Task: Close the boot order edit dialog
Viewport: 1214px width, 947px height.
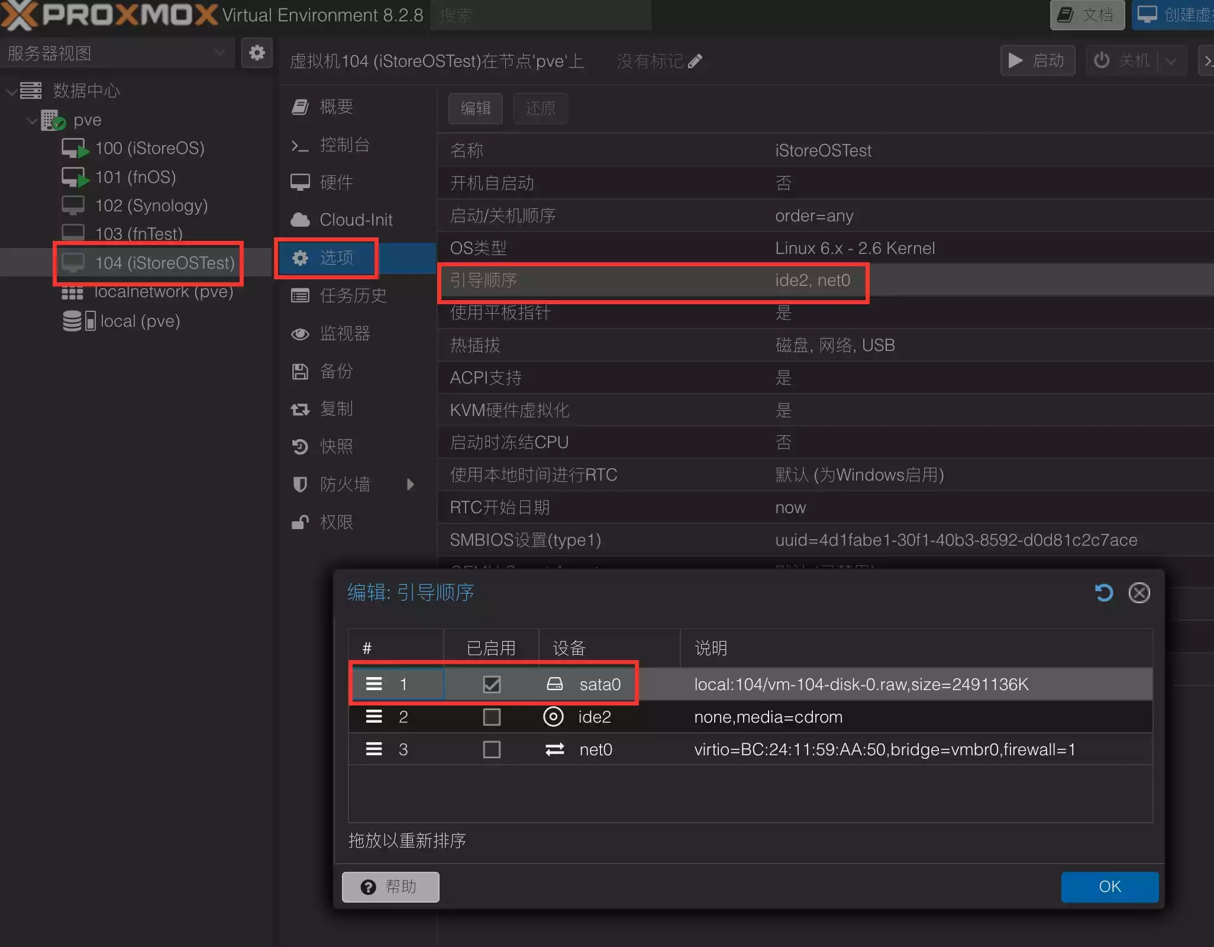Action: click(x=1139, y=592)
